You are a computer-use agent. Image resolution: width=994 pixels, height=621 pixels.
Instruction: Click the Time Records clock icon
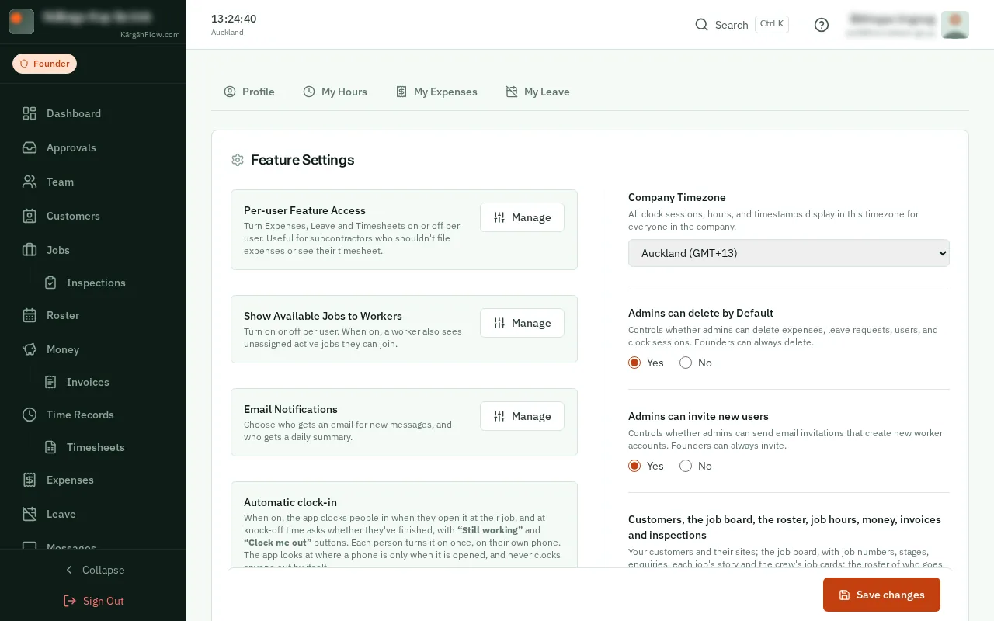coord(30,415)
